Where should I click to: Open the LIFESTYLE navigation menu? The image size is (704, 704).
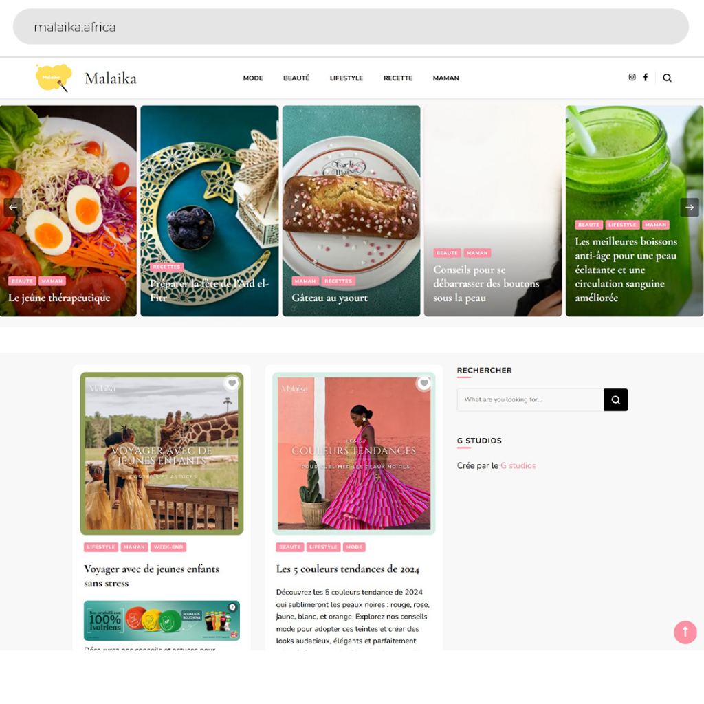[346, 78]
